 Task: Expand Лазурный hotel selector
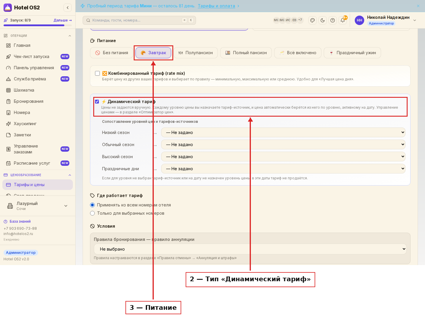click(38, 206)
